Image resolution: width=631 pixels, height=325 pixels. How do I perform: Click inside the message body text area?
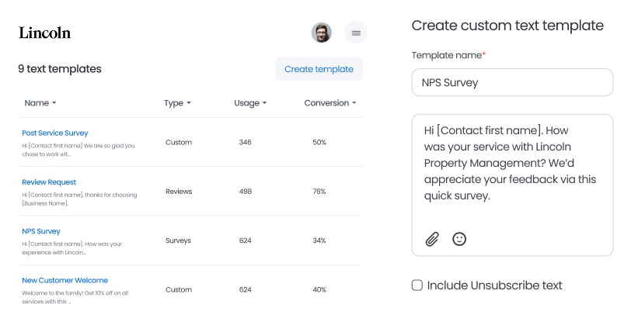coord(511,171)
